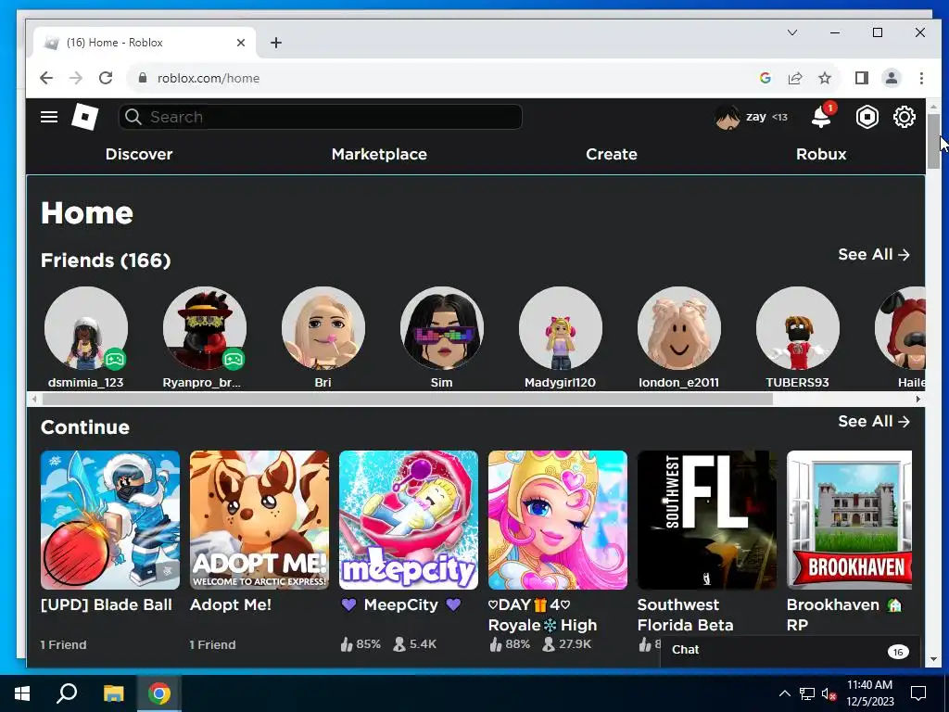Show hidden system tray icons
This screenshot has height=712, width=949.
784,693
